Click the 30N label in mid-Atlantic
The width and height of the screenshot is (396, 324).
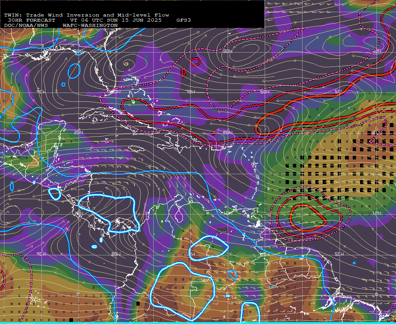(x=227, y=51)
